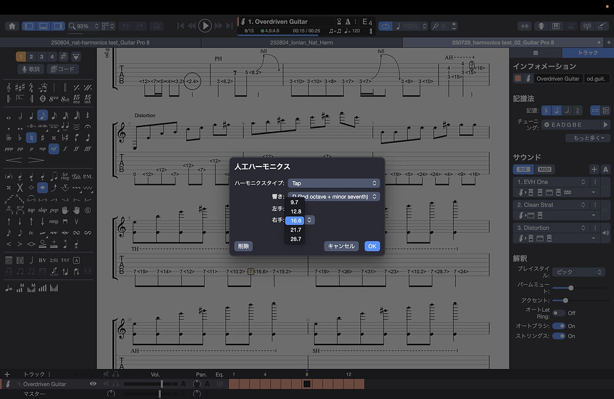Choose 21.7 from the 右手 list
This screenshot has width=614, height=399.
click(296, 230)
